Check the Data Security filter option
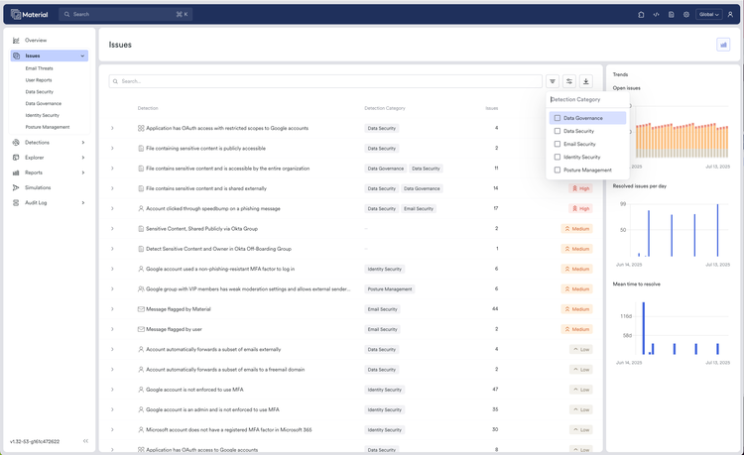The image size is (744, 455). (558, 131)
